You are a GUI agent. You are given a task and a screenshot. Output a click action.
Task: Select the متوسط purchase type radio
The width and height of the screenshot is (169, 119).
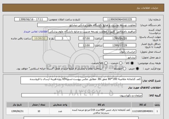tap(124, 69)
